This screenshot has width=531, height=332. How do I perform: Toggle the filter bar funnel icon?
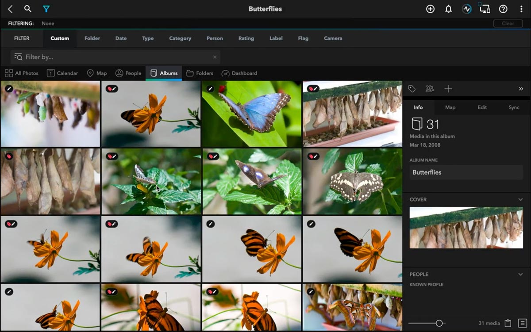[46, 9]
